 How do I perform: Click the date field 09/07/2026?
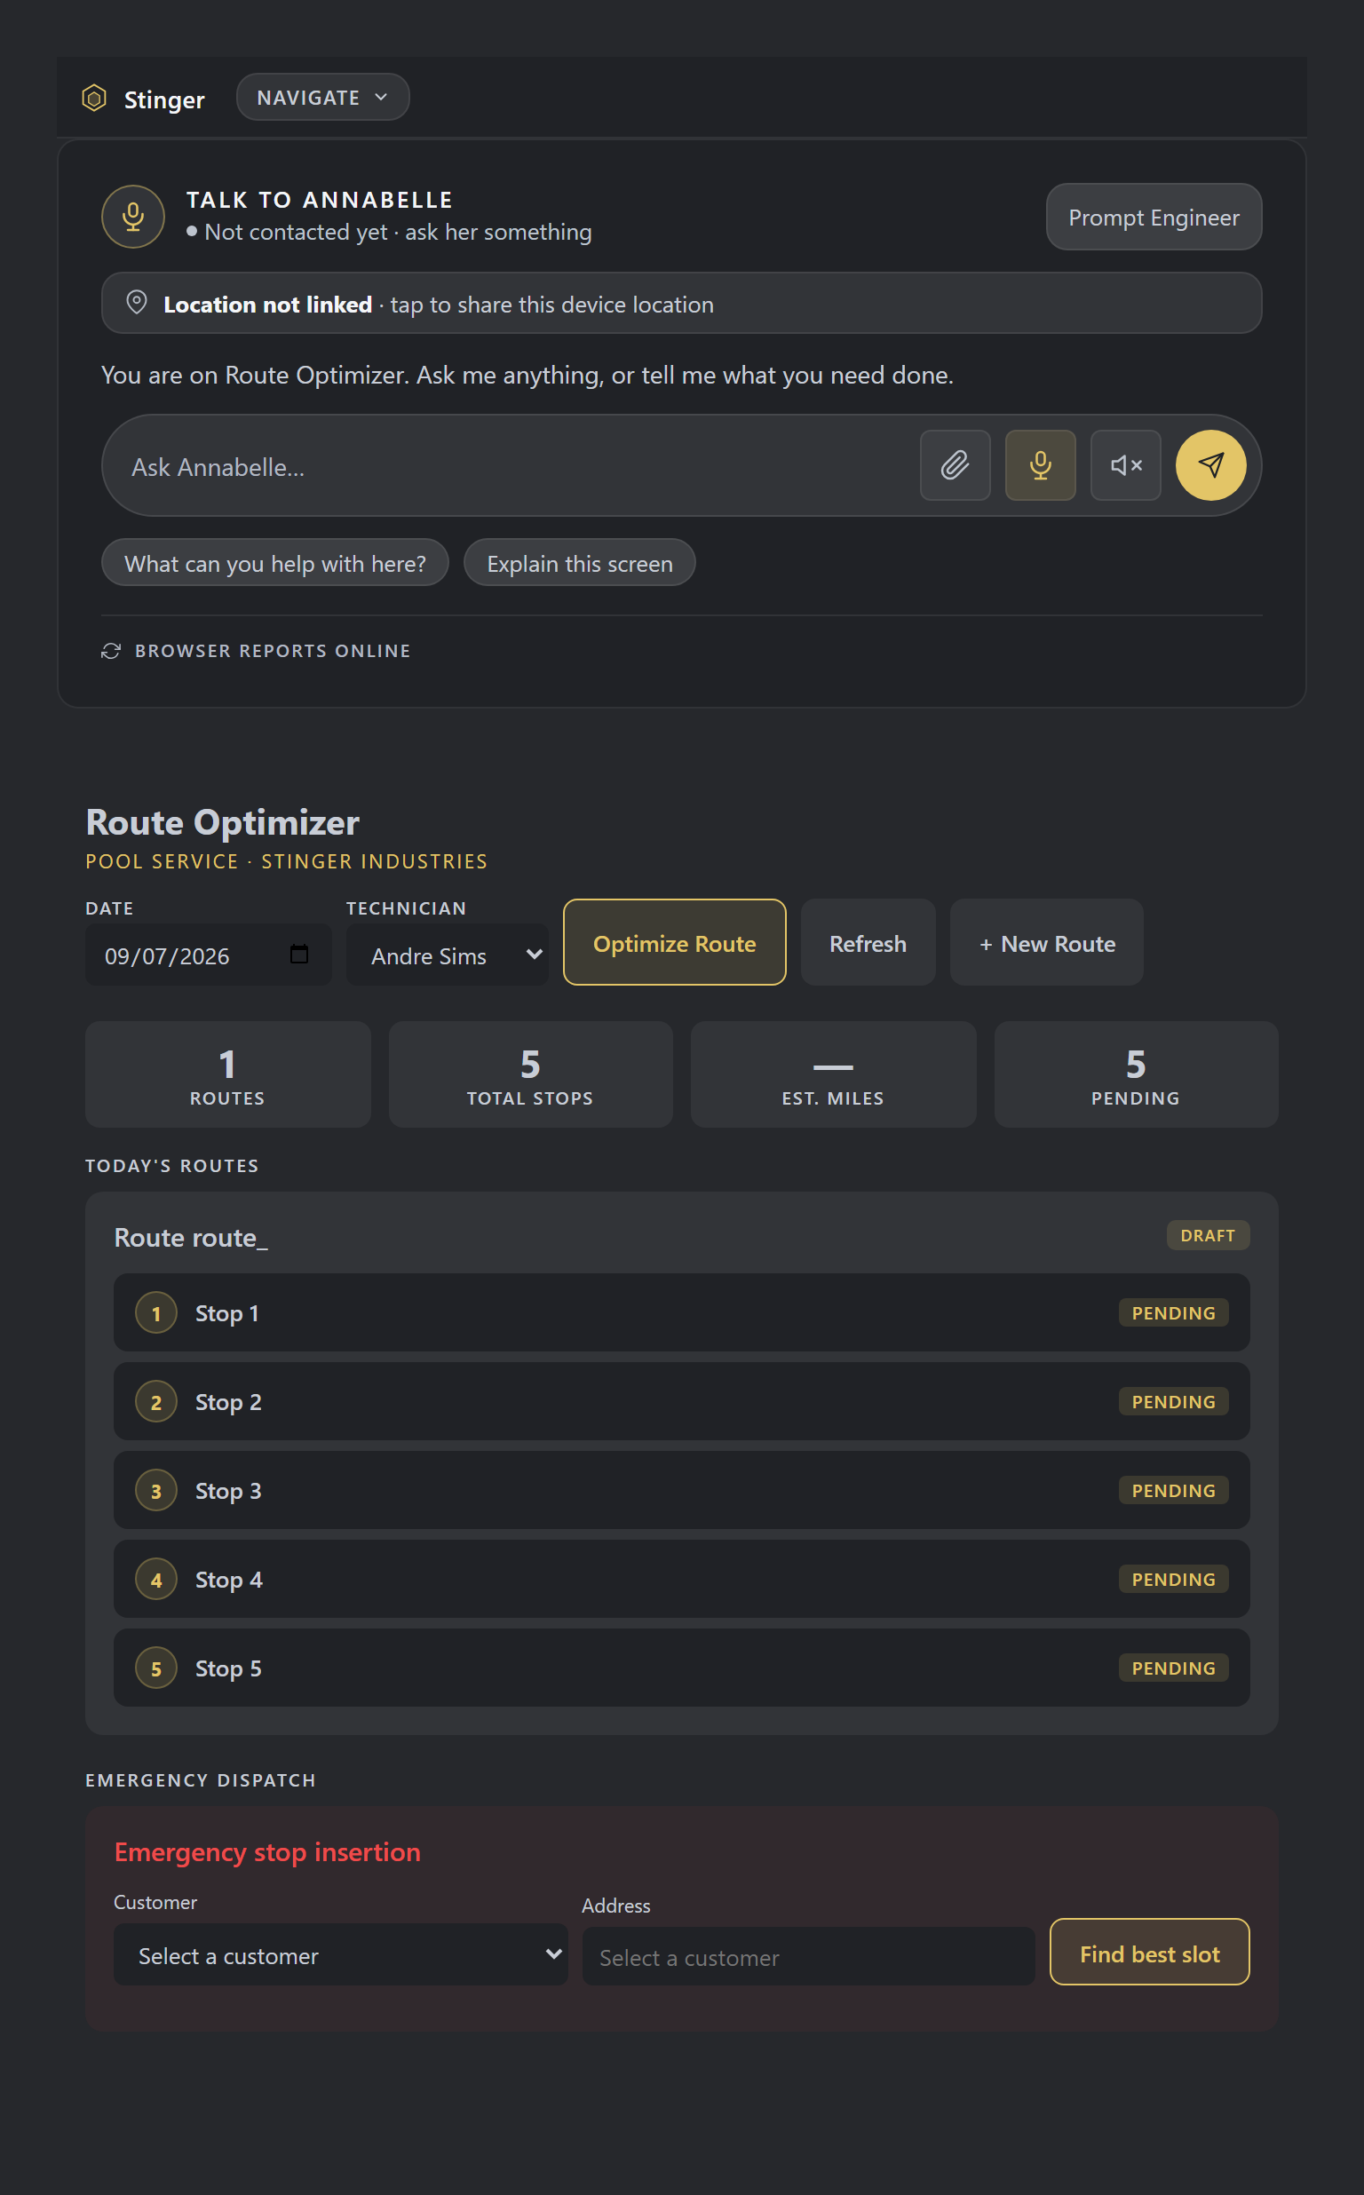pos(209,955)
